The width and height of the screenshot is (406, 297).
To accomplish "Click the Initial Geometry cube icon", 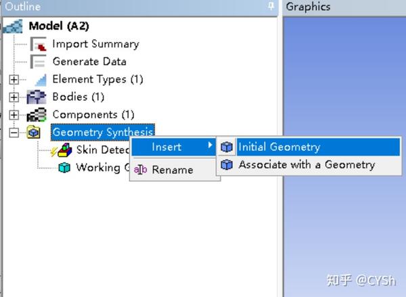I will point(227,147).
